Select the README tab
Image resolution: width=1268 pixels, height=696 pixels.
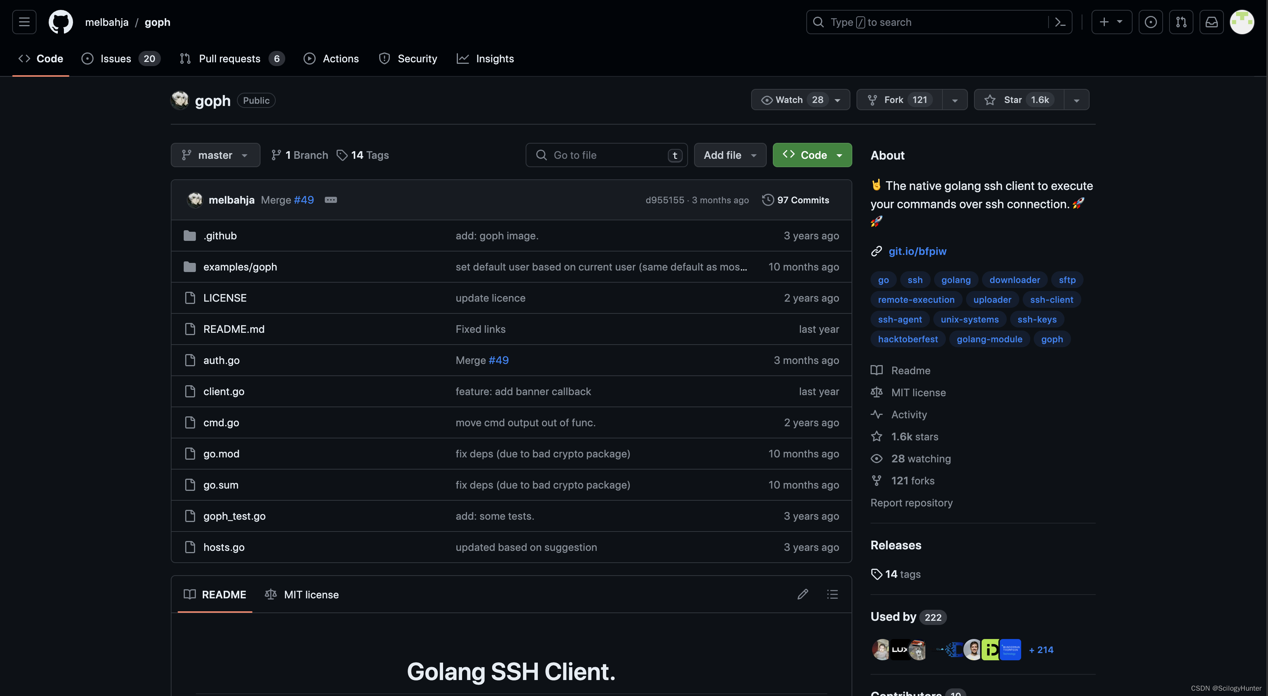(x=215, y=594)
